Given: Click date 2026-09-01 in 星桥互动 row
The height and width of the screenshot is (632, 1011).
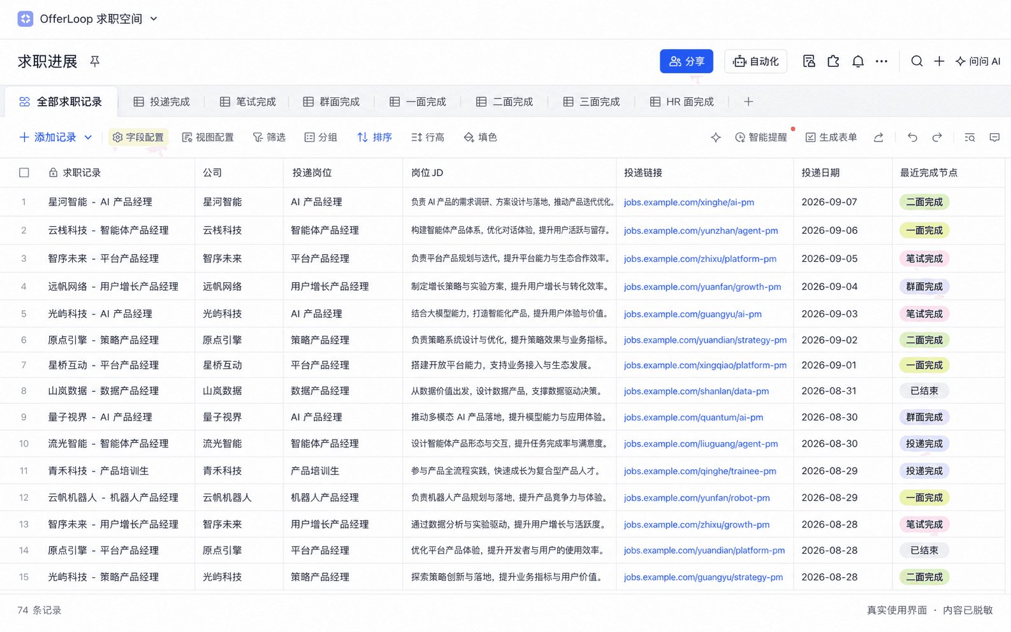Looking at the screenshot, I should point(829,365).
